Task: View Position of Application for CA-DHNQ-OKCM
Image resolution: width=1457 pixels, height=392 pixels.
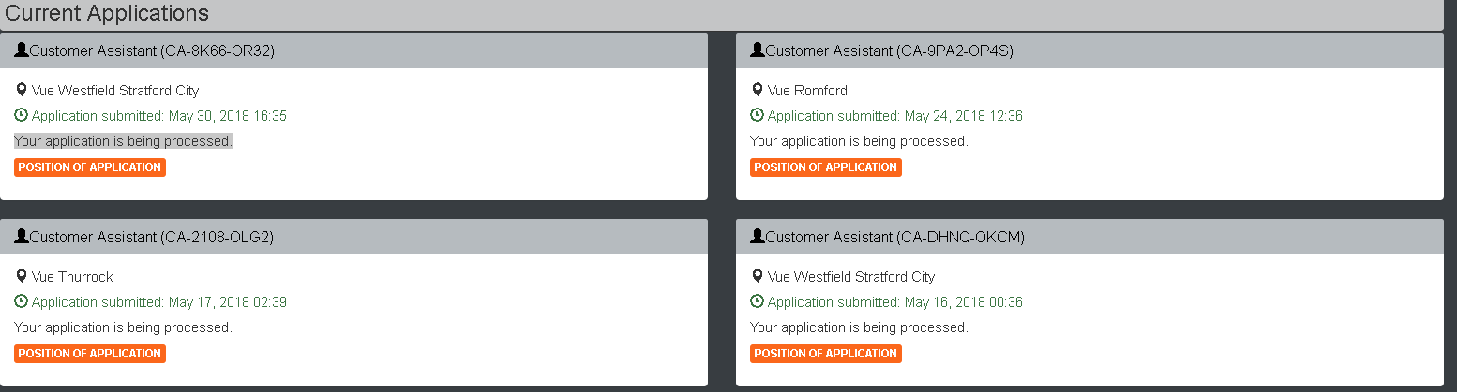Action: click(x=826, y=354)
